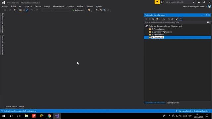212x119 pixels.
Task: Open the Herramientas menu
Action: click(x=59, y=6)
